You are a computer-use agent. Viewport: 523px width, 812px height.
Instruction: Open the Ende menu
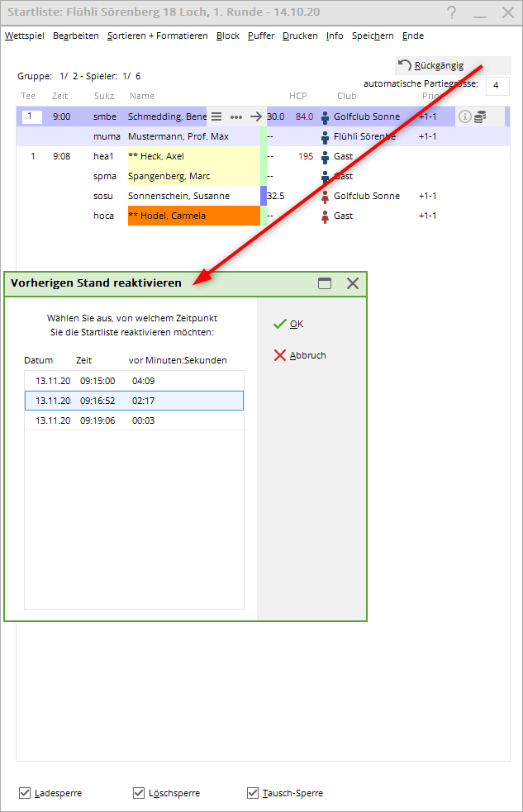[413, 36]
